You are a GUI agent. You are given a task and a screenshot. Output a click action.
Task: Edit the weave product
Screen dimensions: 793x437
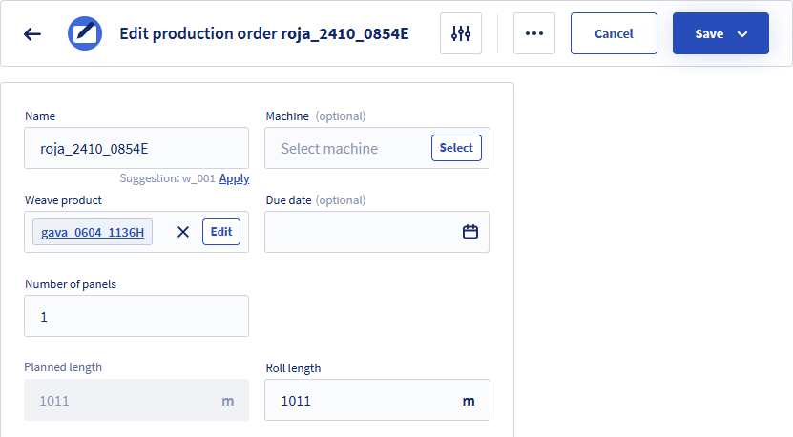[x=221, y=232]
